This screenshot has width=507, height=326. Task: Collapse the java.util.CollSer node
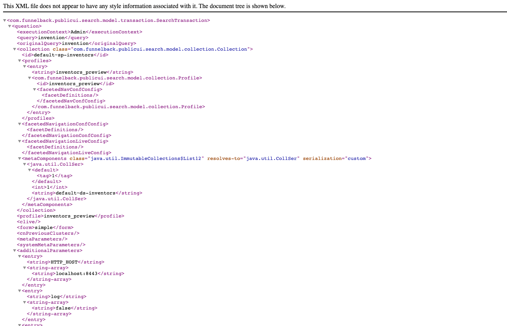[25, 164]
